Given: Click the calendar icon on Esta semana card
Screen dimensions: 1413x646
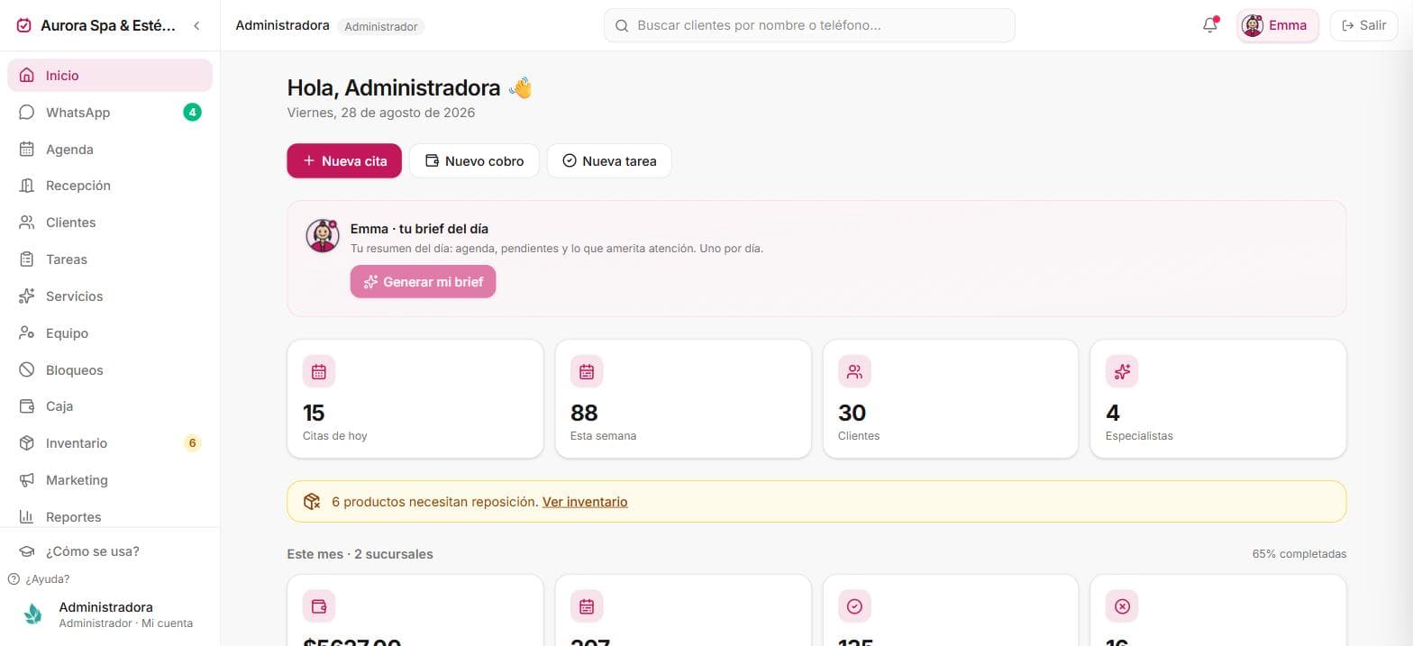Looking at the screenshot, I should click(587, 371).
